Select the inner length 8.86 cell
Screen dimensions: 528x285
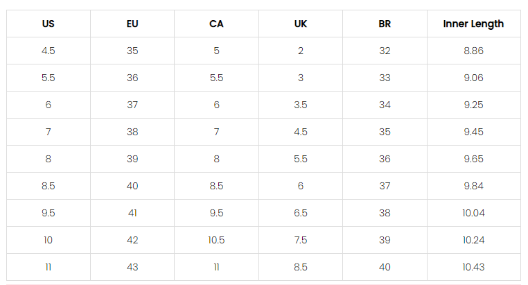coord(473,51)
